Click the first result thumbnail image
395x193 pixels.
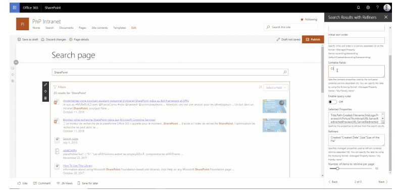274,106
